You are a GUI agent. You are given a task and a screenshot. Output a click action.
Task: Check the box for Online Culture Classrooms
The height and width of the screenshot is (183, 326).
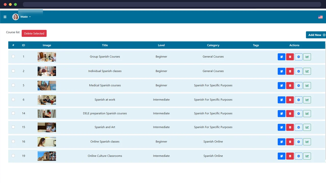(13, 156)
